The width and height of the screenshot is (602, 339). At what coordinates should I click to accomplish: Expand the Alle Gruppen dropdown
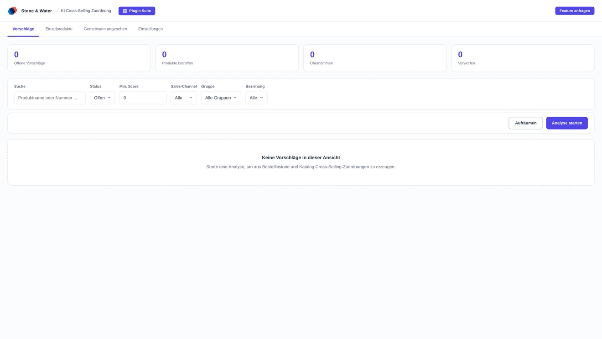click(221, 98)
